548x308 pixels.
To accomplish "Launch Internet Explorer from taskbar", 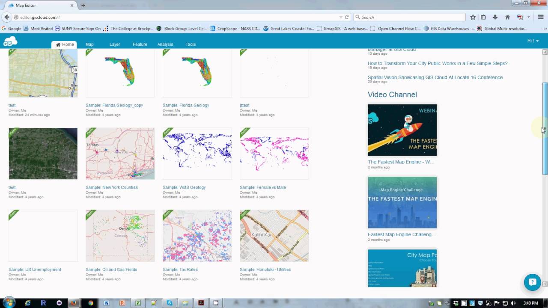I will 28,303.
